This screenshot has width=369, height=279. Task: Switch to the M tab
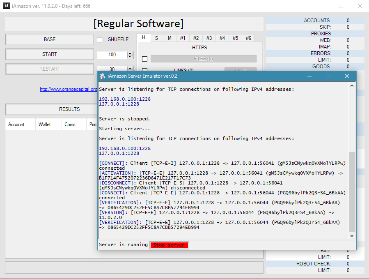170,38
